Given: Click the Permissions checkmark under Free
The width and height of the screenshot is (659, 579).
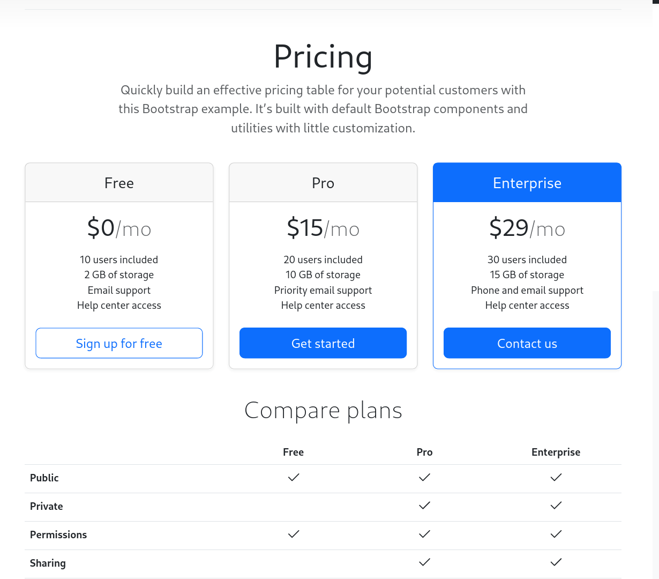Looking at the screenshot, I should (x=294, y=534).
